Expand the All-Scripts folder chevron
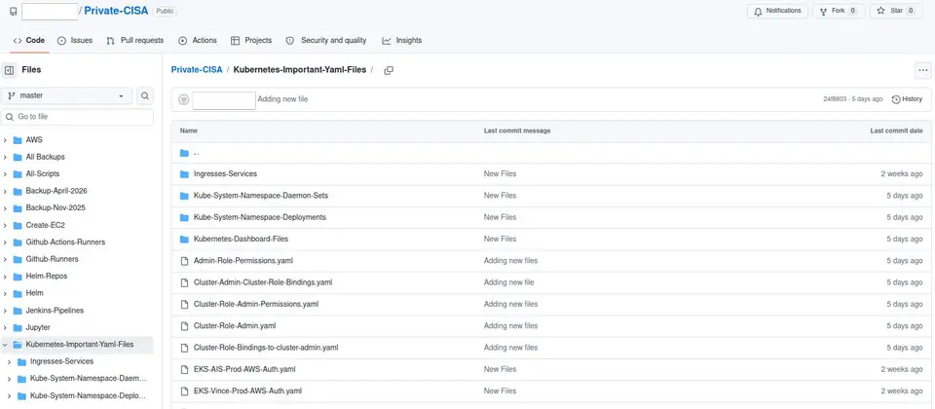This screenshot has width=935, height=409. point(6,174)
